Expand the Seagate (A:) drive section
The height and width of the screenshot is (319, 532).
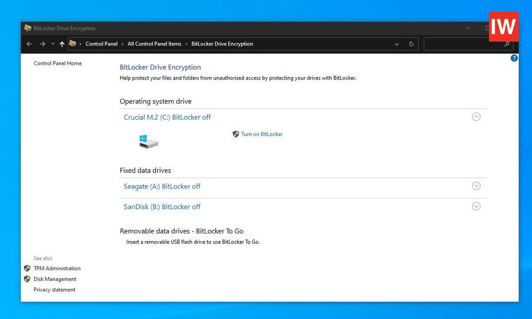[x=476, y=186]
